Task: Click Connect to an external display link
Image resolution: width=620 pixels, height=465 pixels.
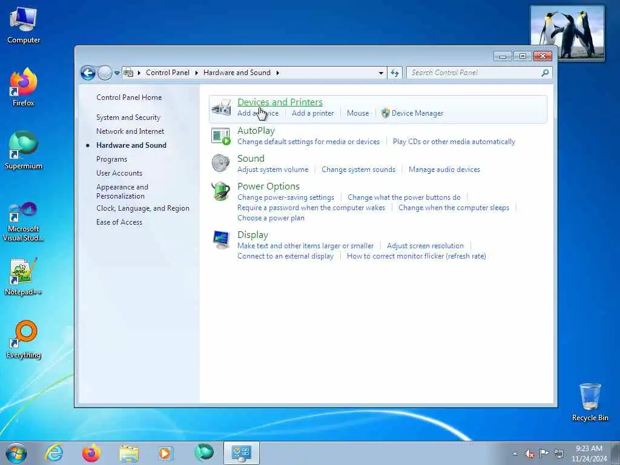Action: coord(286,256)
